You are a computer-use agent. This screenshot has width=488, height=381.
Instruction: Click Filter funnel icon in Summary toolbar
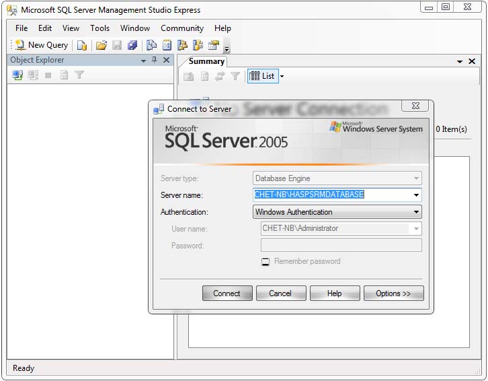[235, 76]
